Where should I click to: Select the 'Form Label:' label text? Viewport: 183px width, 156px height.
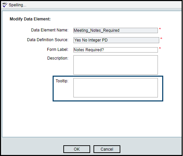[58, 50]
